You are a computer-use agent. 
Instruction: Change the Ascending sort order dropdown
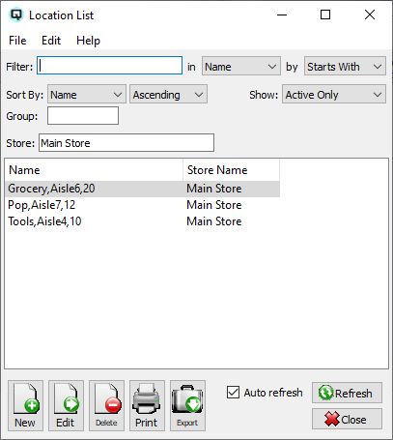point(168,94)
